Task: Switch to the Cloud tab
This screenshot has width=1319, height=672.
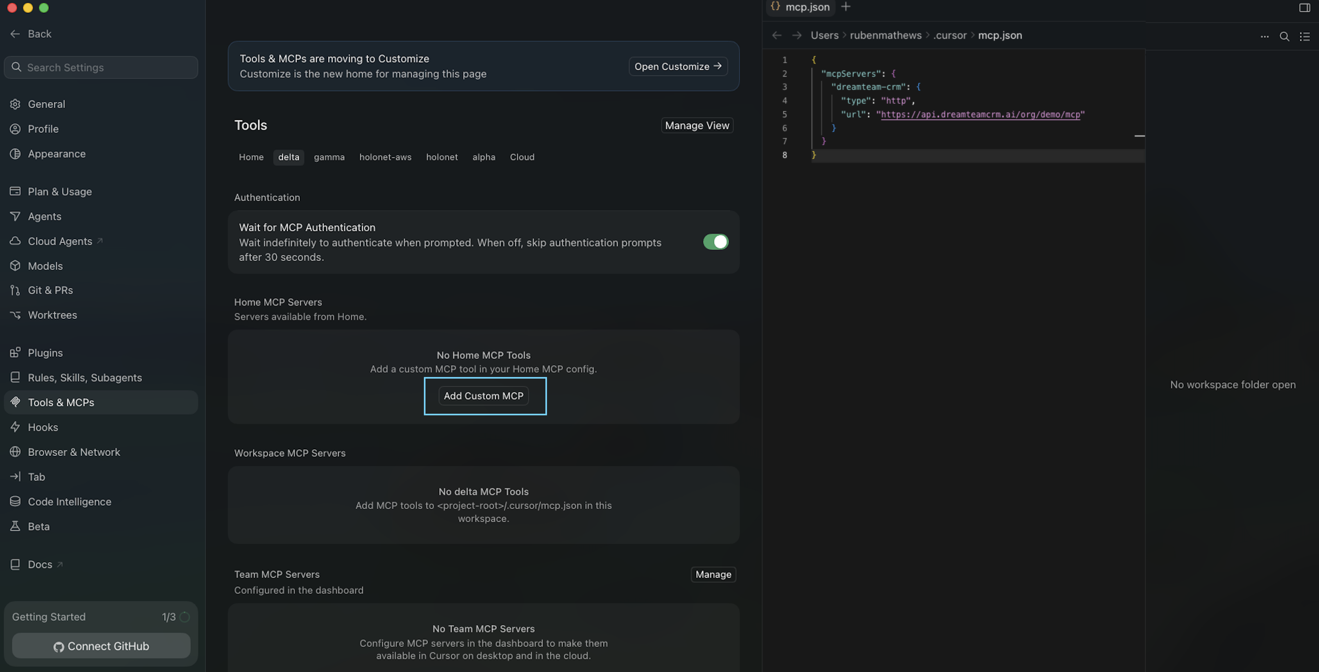Action: pos(522,157)
